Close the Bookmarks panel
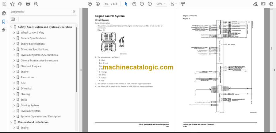Viewport: 276px width, 133px height. click(74, 12)
